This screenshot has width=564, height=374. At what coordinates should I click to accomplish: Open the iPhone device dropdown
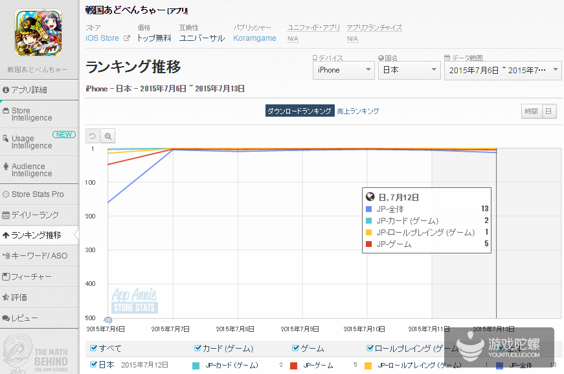click(x=343, y=70)
